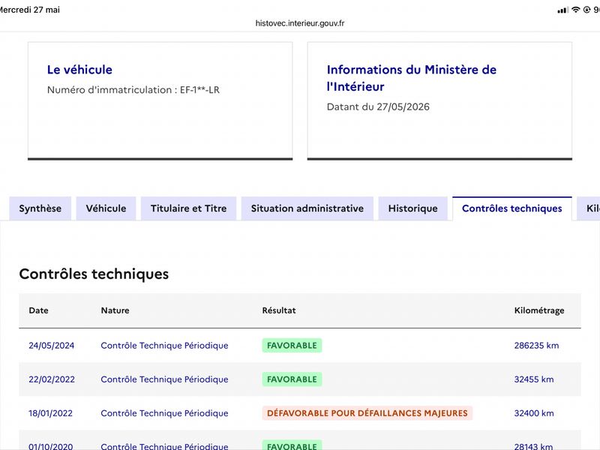Select the Contrôles techniques tab
Viewport: 600px width, 450px height.
point(512,208)
